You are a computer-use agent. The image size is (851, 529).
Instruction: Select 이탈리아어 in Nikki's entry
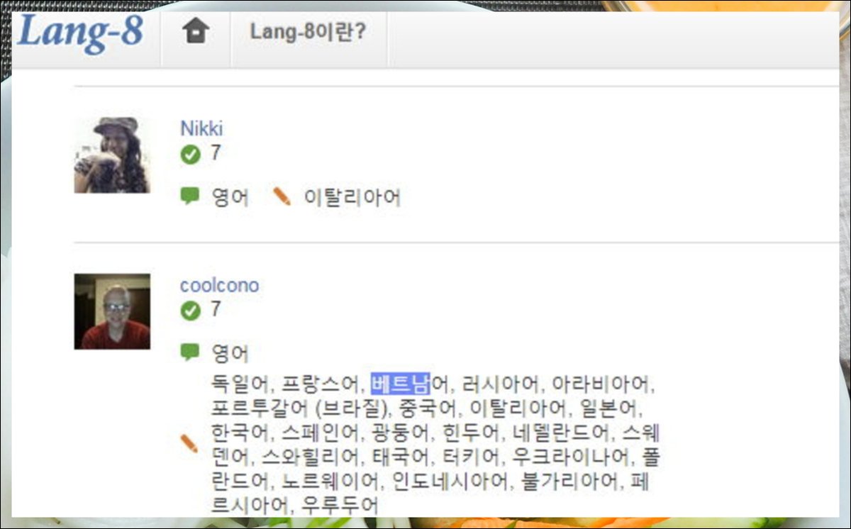tap(352, 197)
